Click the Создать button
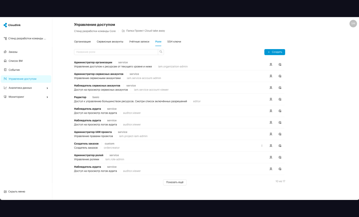Screen dimensions: 359x217 [275, 52]
